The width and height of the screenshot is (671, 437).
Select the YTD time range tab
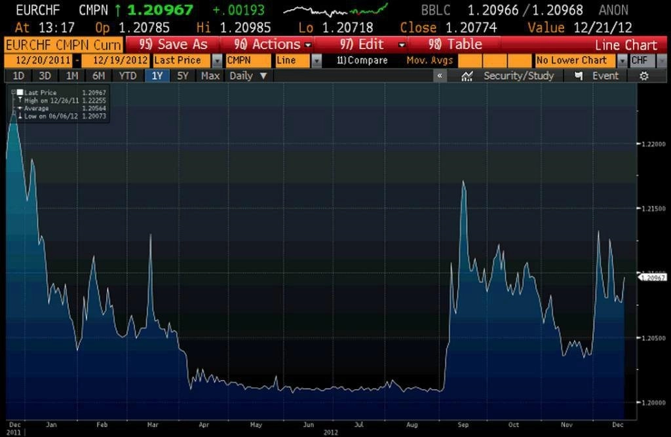(128, 76)
